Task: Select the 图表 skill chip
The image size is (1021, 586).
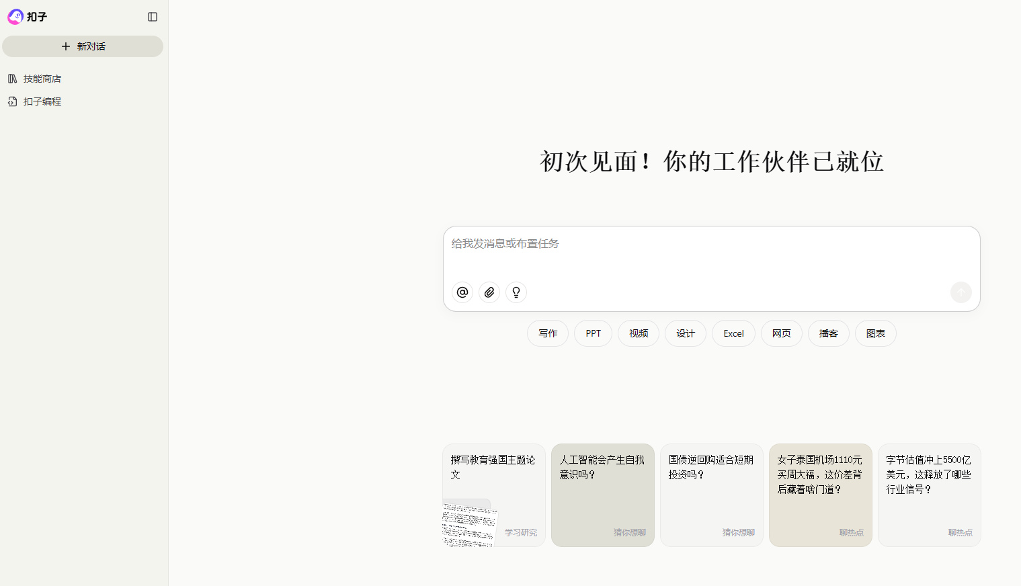Action: (x=876, y=333)
